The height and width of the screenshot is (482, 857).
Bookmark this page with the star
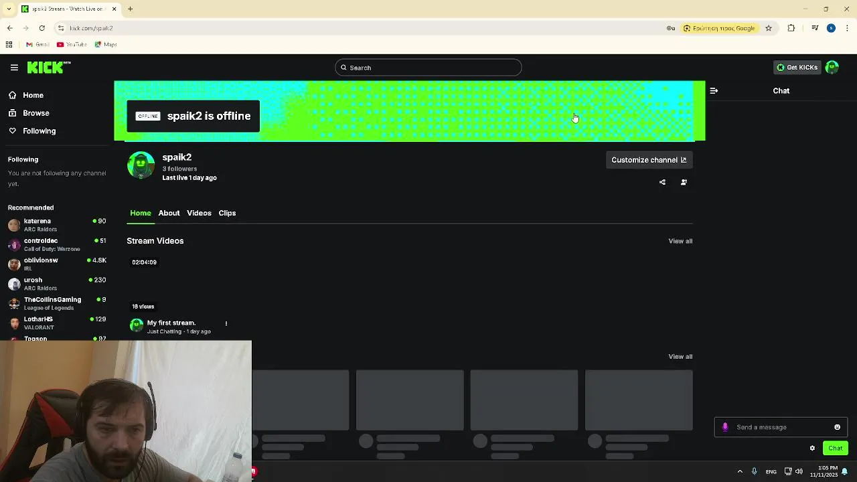pyautogui.click(x=769, y=28)
